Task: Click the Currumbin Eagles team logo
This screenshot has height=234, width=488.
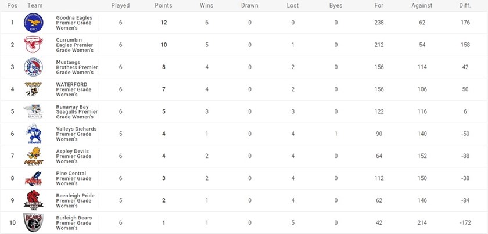Action: (33, 45)
